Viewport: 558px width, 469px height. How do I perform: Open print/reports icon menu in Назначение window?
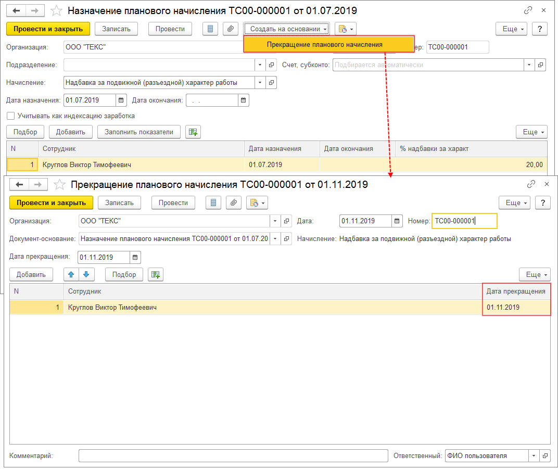pos(346,29)
